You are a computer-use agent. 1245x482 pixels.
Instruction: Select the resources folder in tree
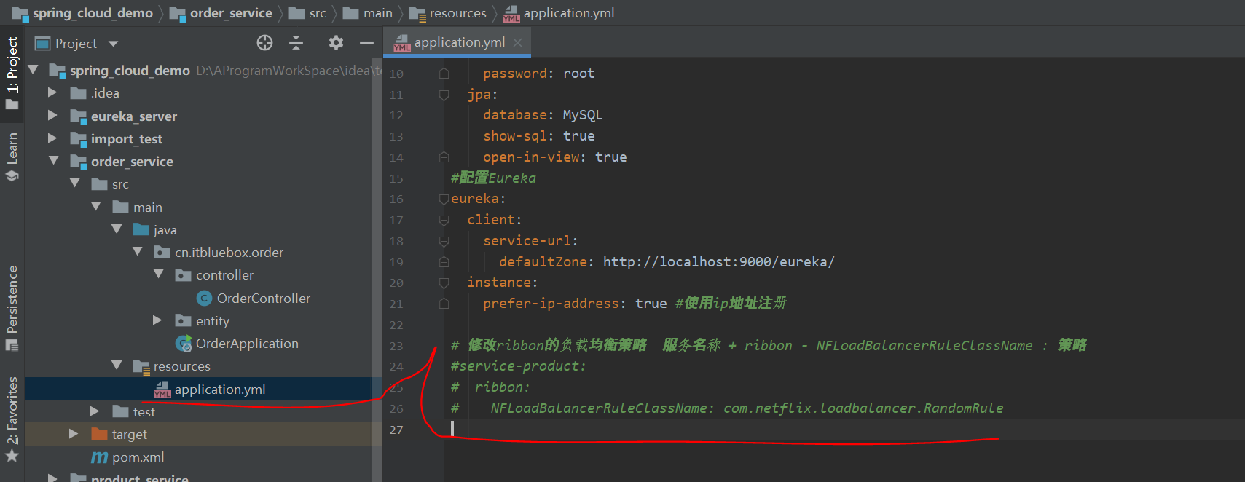coord(181,366)
